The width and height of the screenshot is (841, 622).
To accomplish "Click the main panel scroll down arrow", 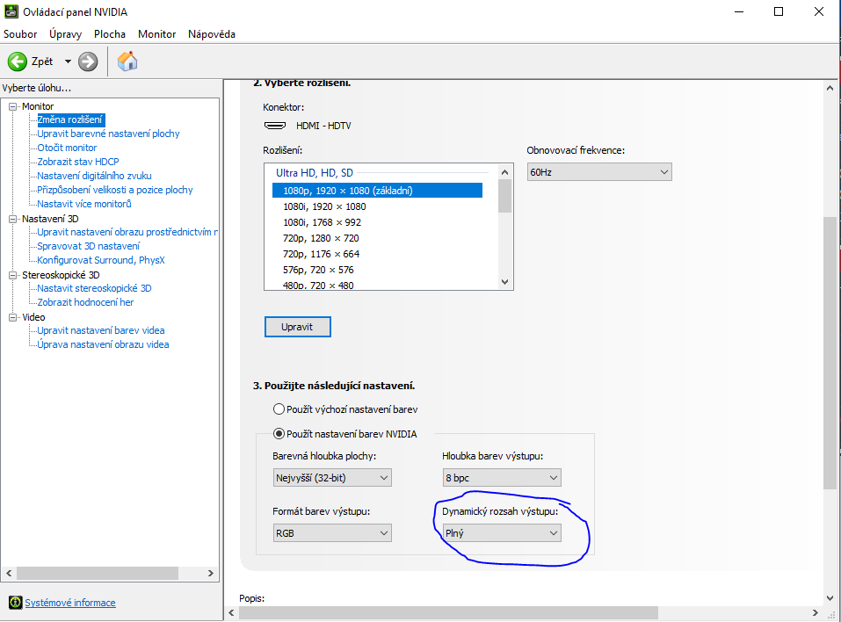I will (x=830, y=598).
